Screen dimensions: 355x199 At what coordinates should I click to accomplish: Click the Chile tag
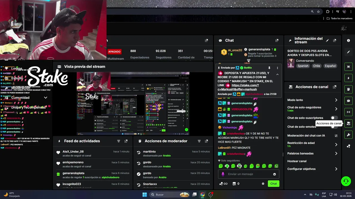(316, 66)
